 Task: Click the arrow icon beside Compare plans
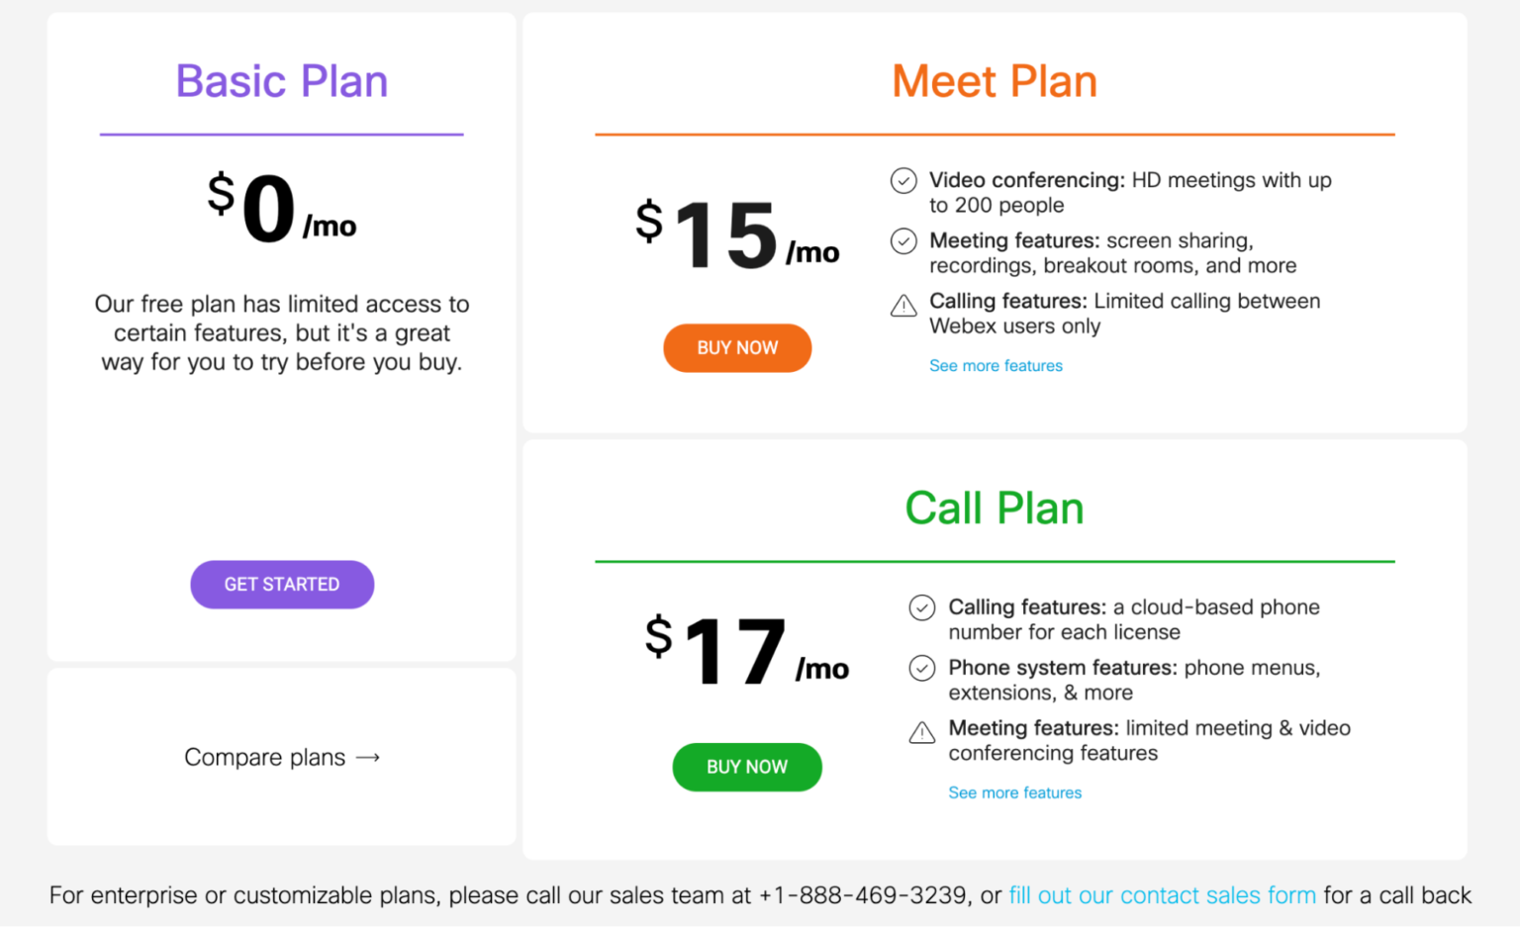(x=368, y=758)
